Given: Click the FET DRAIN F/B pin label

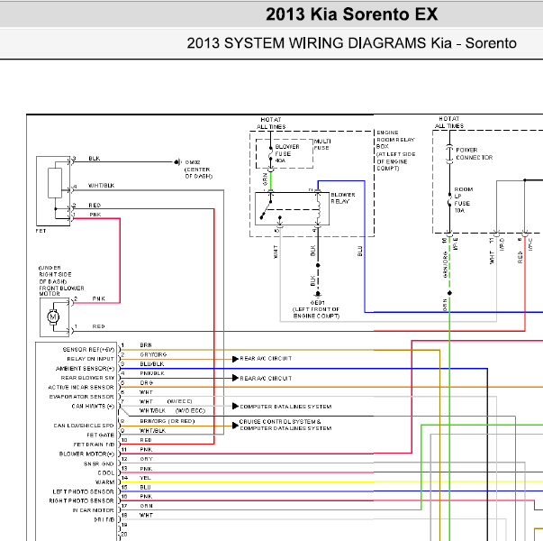Looking at the screenshot, I should pyautogui.click(x=94, y=445).
